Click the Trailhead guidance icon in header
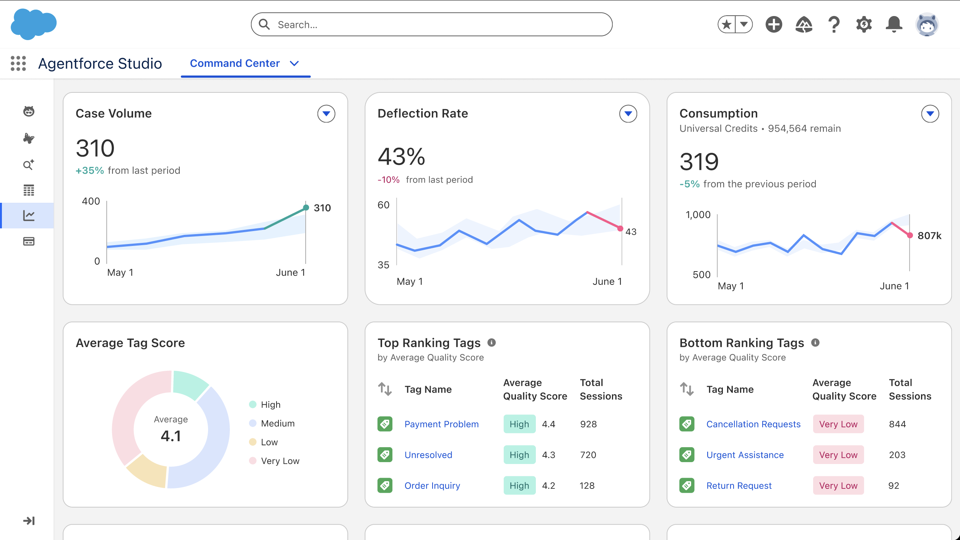The height and width of the screenshot is (540, 960). 804,25
